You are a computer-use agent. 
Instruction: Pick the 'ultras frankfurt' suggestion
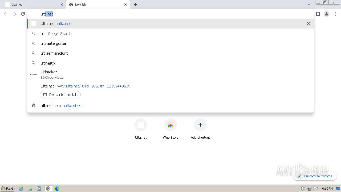[170, 53]
